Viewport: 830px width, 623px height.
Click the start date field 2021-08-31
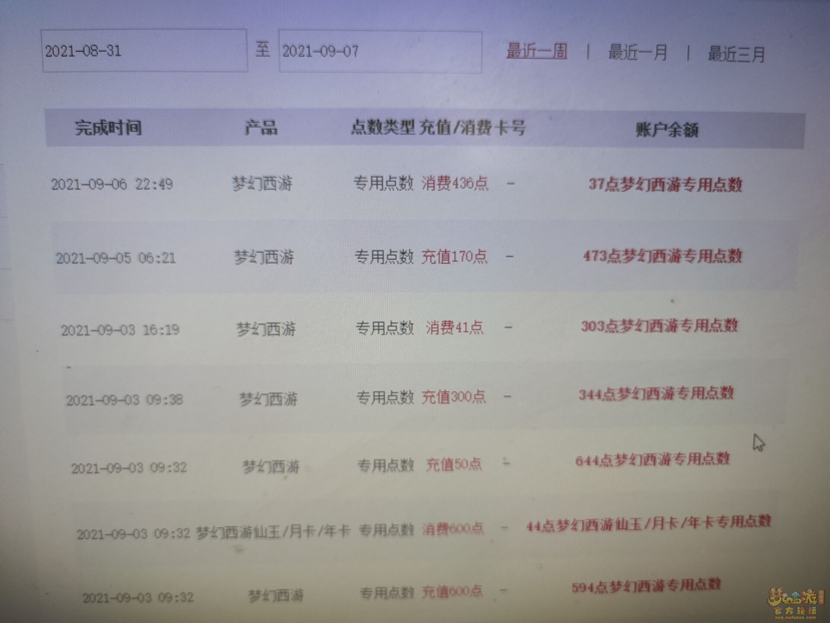(x=144, y=51)
